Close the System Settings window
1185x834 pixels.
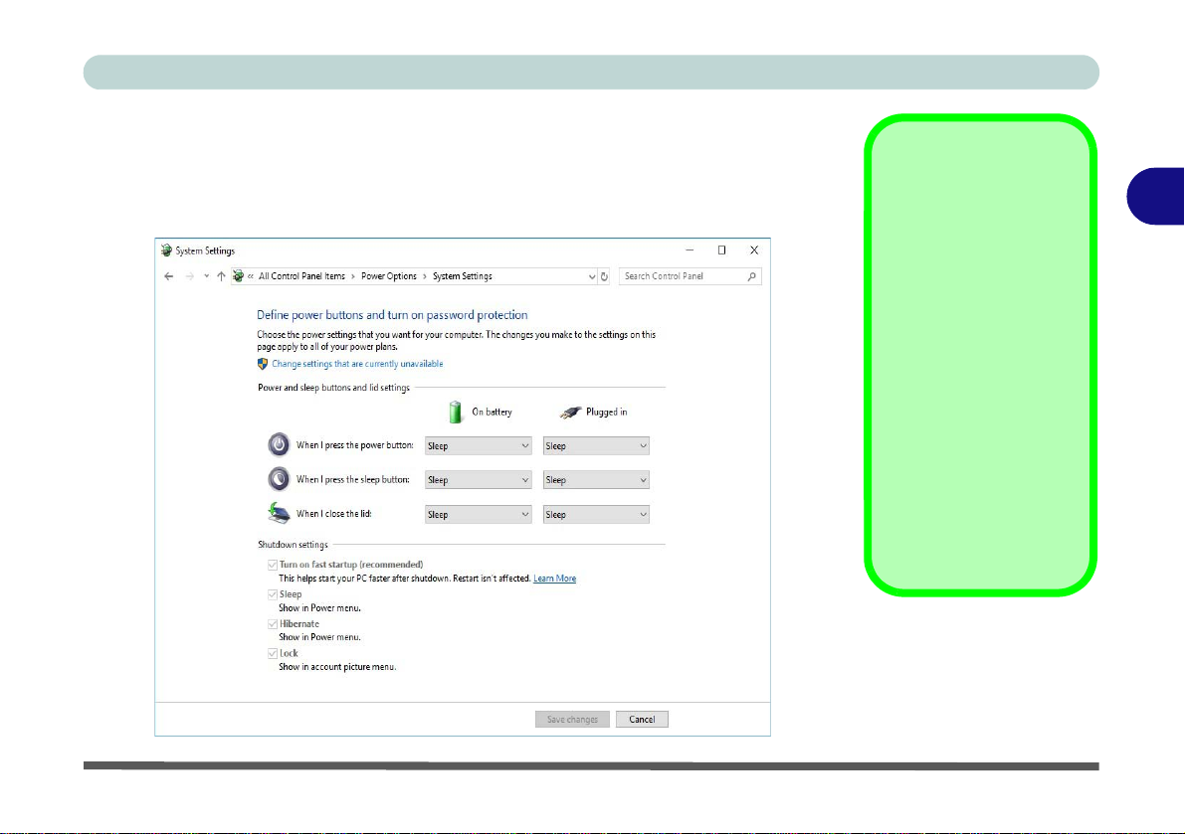pos(754,250)
